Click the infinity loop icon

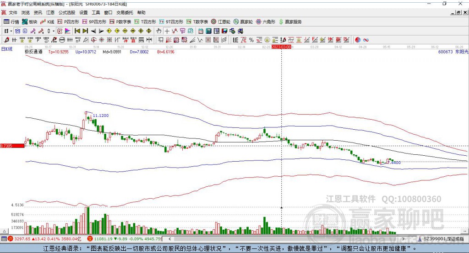pyautogui.click(x=366, y=40)
